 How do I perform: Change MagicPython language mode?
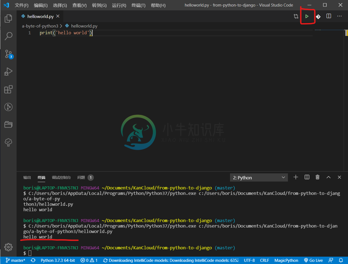[x=286, y=260]
